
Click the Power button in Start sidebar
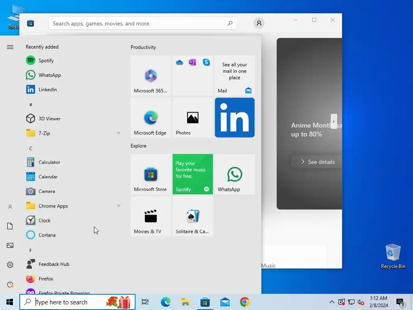click(x=10, y=284)
